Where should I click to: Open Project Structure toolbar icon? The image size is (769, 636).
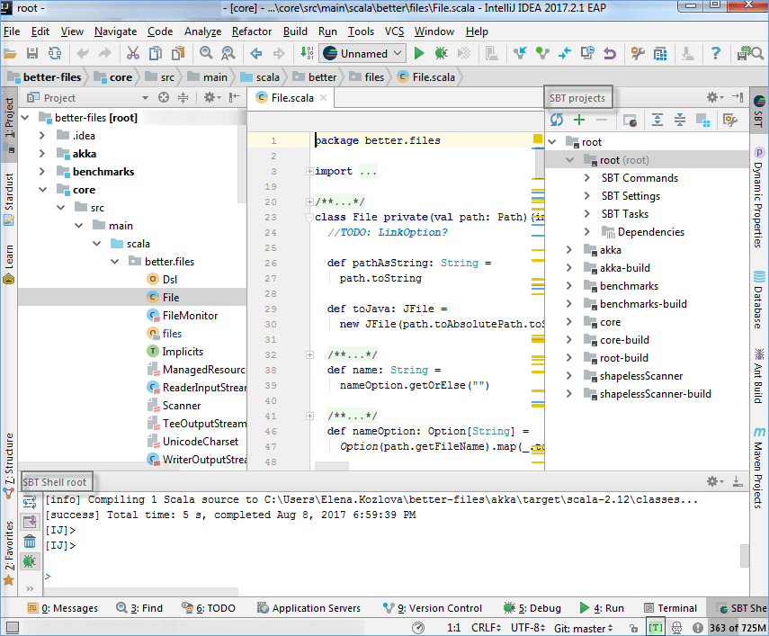tap(660, 53)
